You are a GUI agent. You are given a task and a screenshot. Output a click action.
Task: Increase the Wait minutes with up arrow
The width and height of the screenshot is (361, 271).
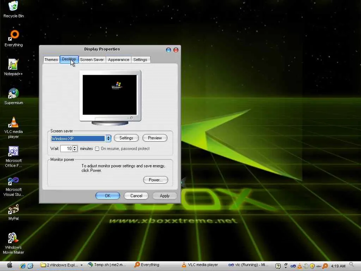tap(75, 147)
